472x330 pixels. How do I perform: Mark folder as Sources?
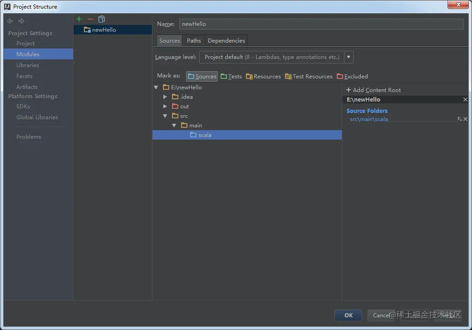tap(202, 76)
